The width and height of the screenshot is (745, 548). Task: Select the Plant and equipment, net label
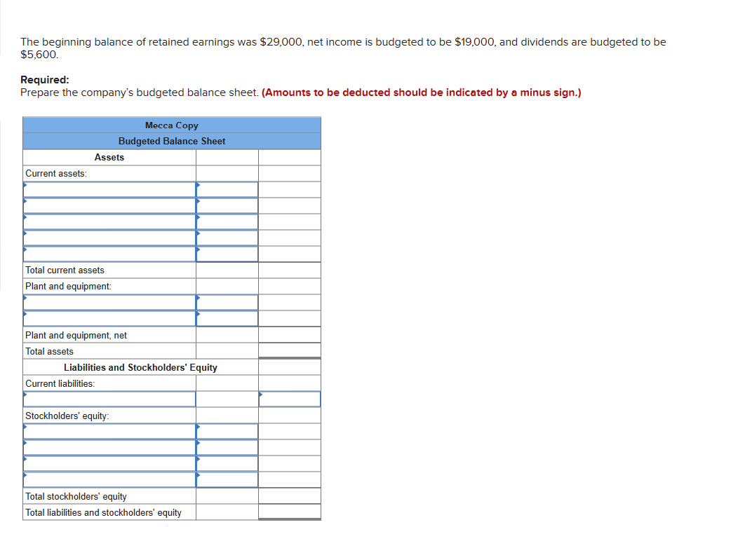[x=76, y=335]
